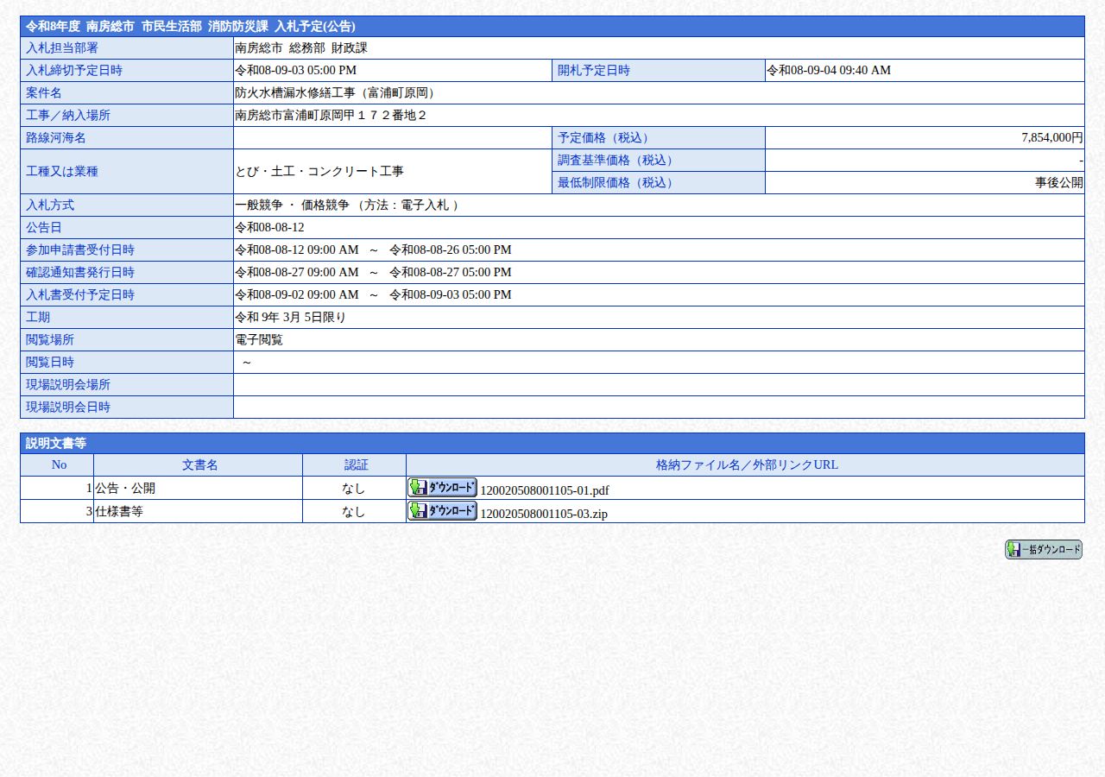The image size is (1105, 777).
Task: Click the 一括ダウンロード button
Action: coord(1043,550)
